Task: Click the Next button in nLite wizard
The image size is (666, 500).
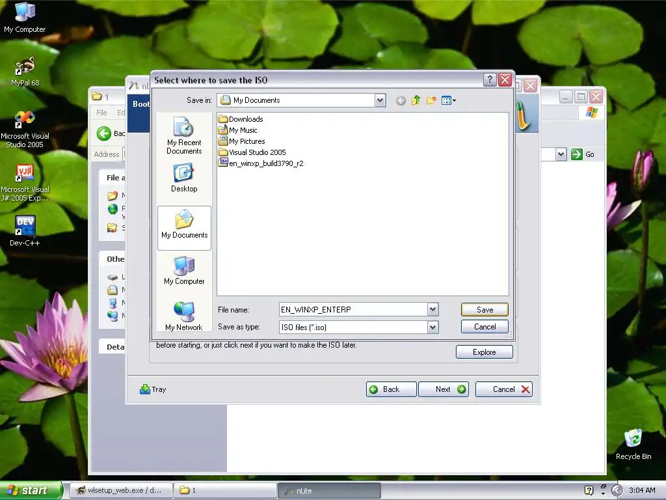Action: coord(444,389)
